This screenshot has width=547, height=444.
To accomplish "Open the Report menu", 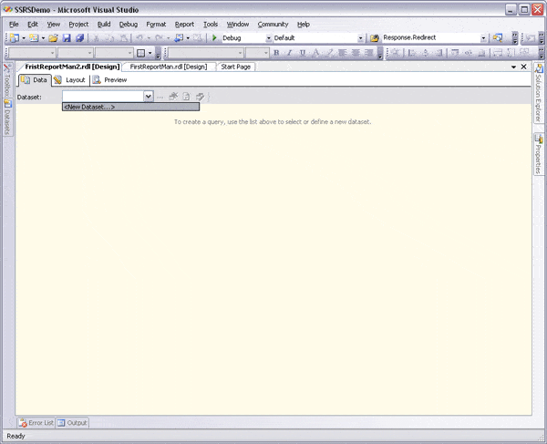I will (x=184, y=24).
